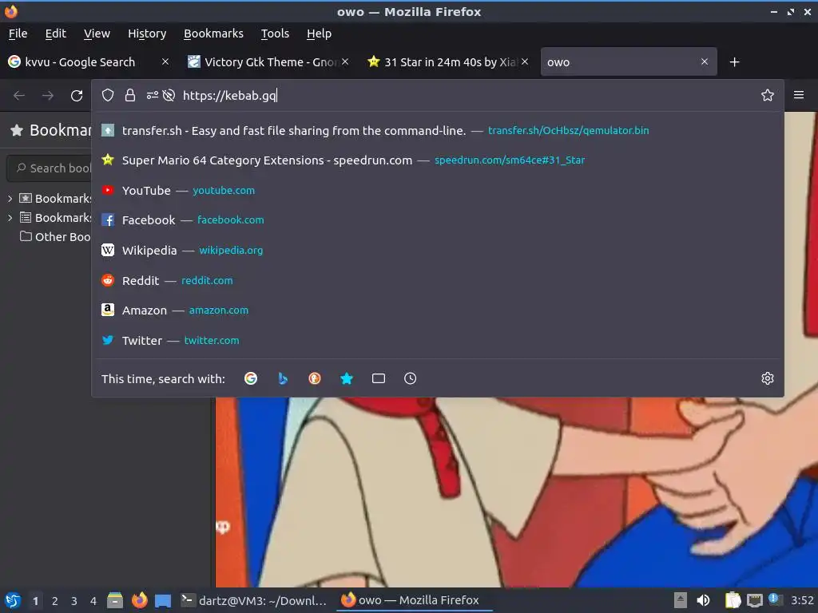Open the Edit menu
818x613 pixels.
coord(55,34)
